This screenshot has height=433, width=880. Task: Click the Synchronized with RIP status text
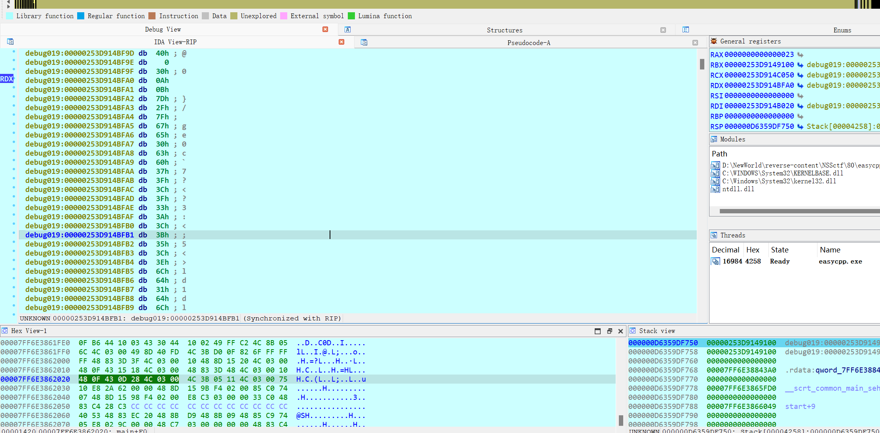292,318
